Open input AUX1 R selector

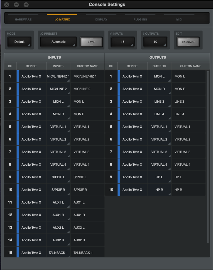58,215
